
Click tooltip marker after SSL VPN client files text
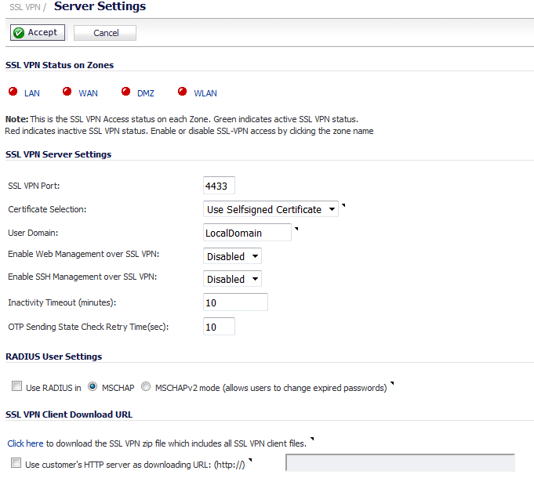click(x=312, y=440)
